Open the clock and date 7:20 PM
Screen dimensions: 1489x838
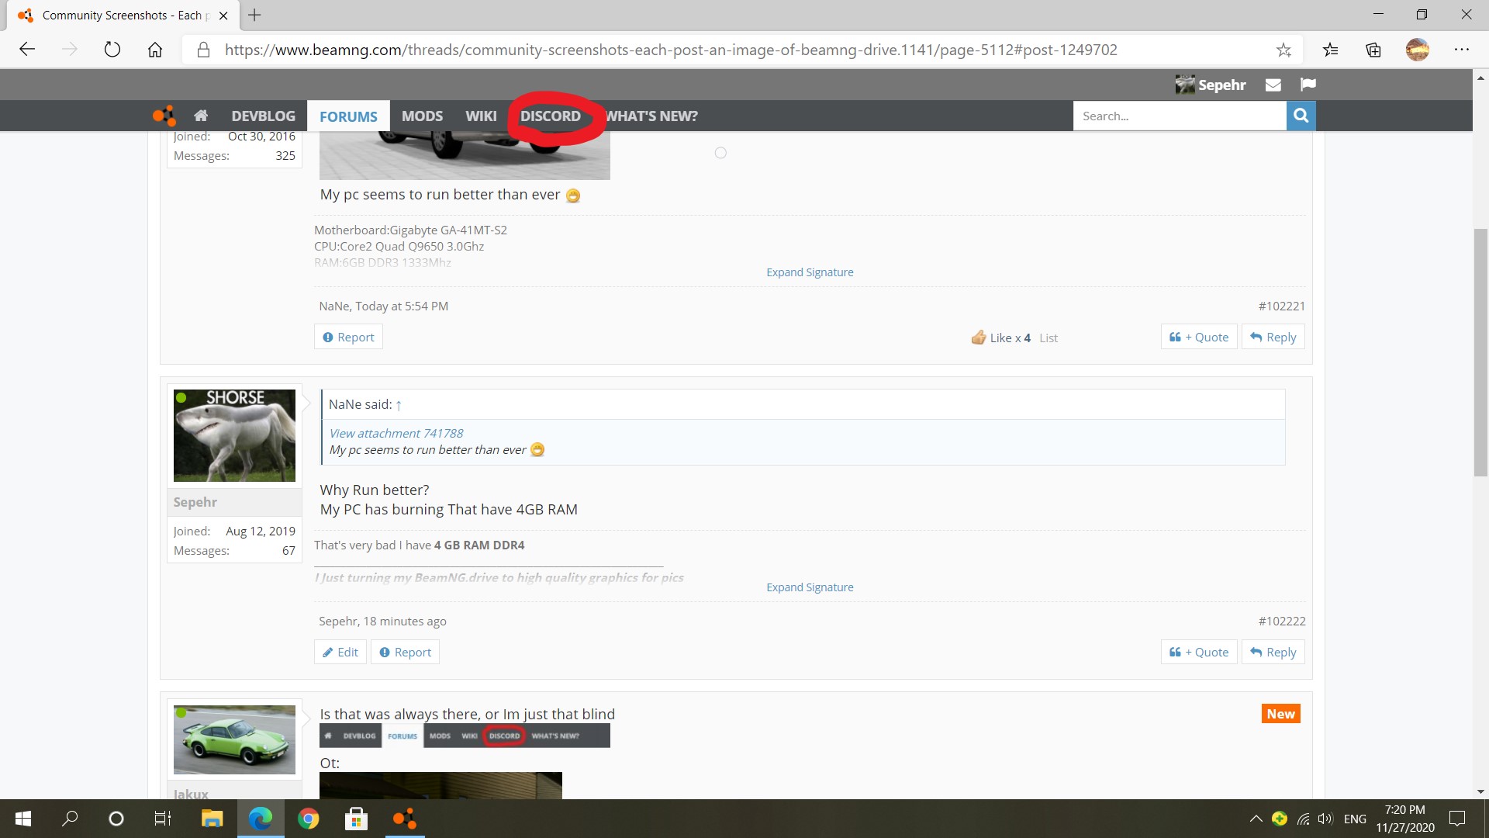(x=1405, y=819)
